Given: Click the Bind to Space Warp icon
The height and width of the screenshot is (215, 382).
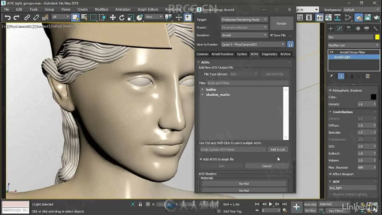Looking at the screenshot, I should click(x=45, y=17).
